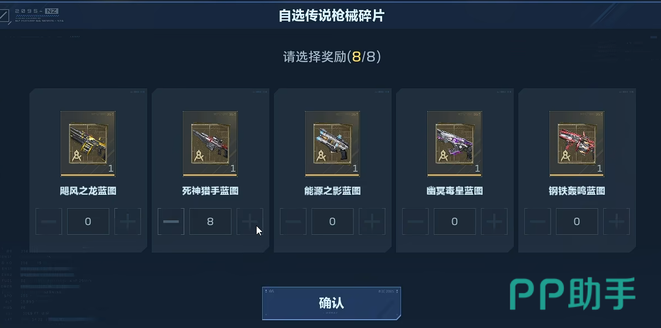Click the quantity field showing 8
661x328 pixels.
pyautogui.click(x=211, y=221)
